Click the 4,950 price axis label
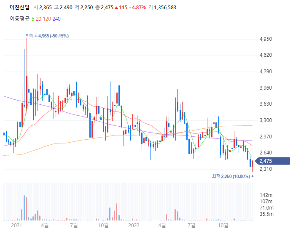 266,39
